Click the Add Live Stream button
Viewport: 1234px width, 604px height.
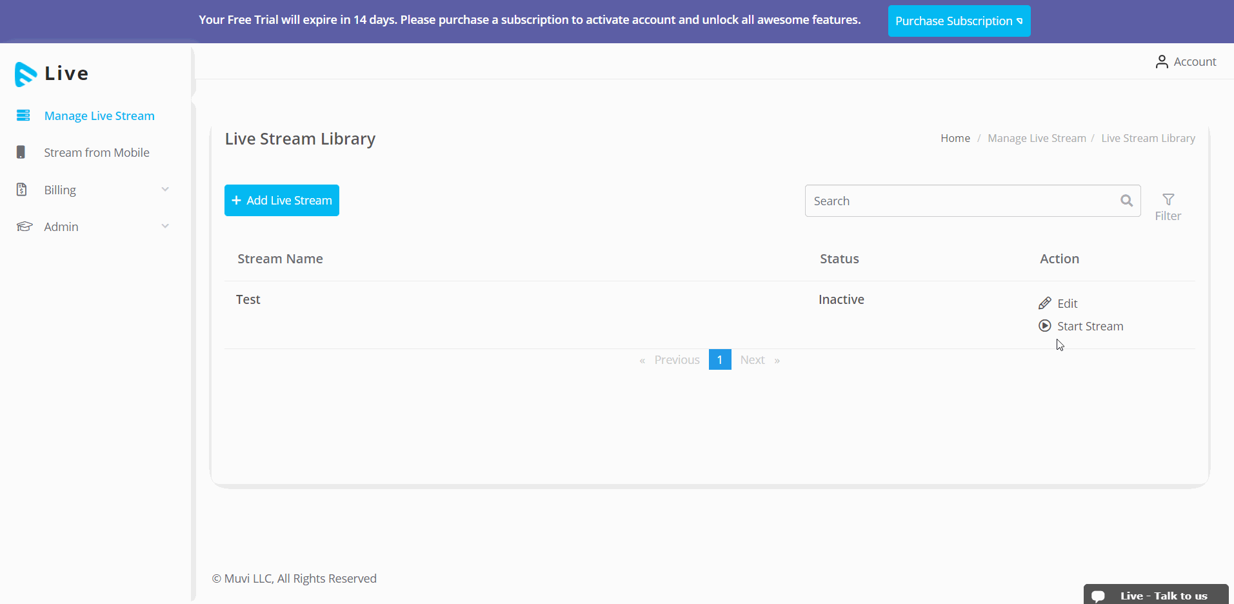[x=282, y=201]
